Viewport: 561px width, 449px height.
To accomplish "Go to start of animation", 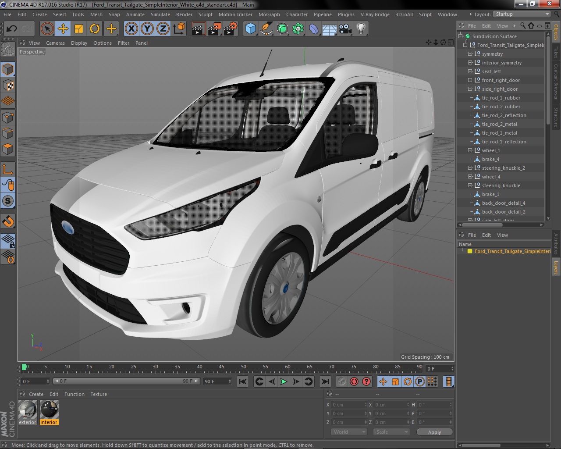I will point(242,381).
